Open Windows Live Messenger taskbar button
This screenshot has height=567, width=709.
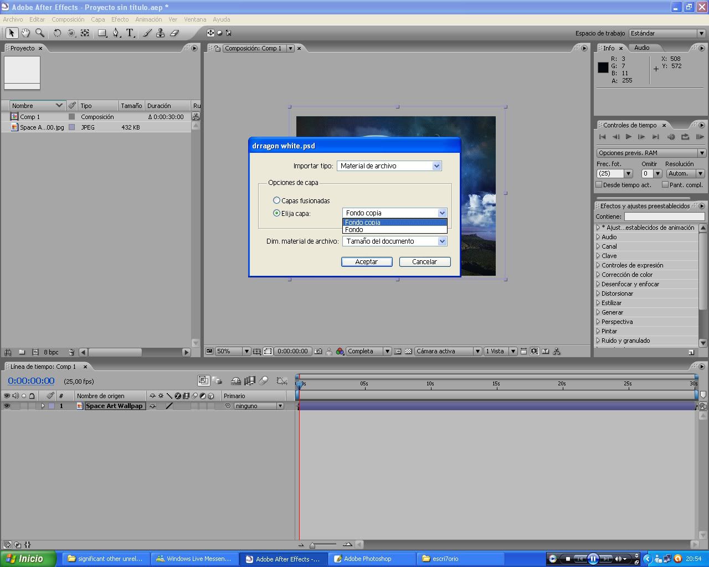tap(195, 559)
